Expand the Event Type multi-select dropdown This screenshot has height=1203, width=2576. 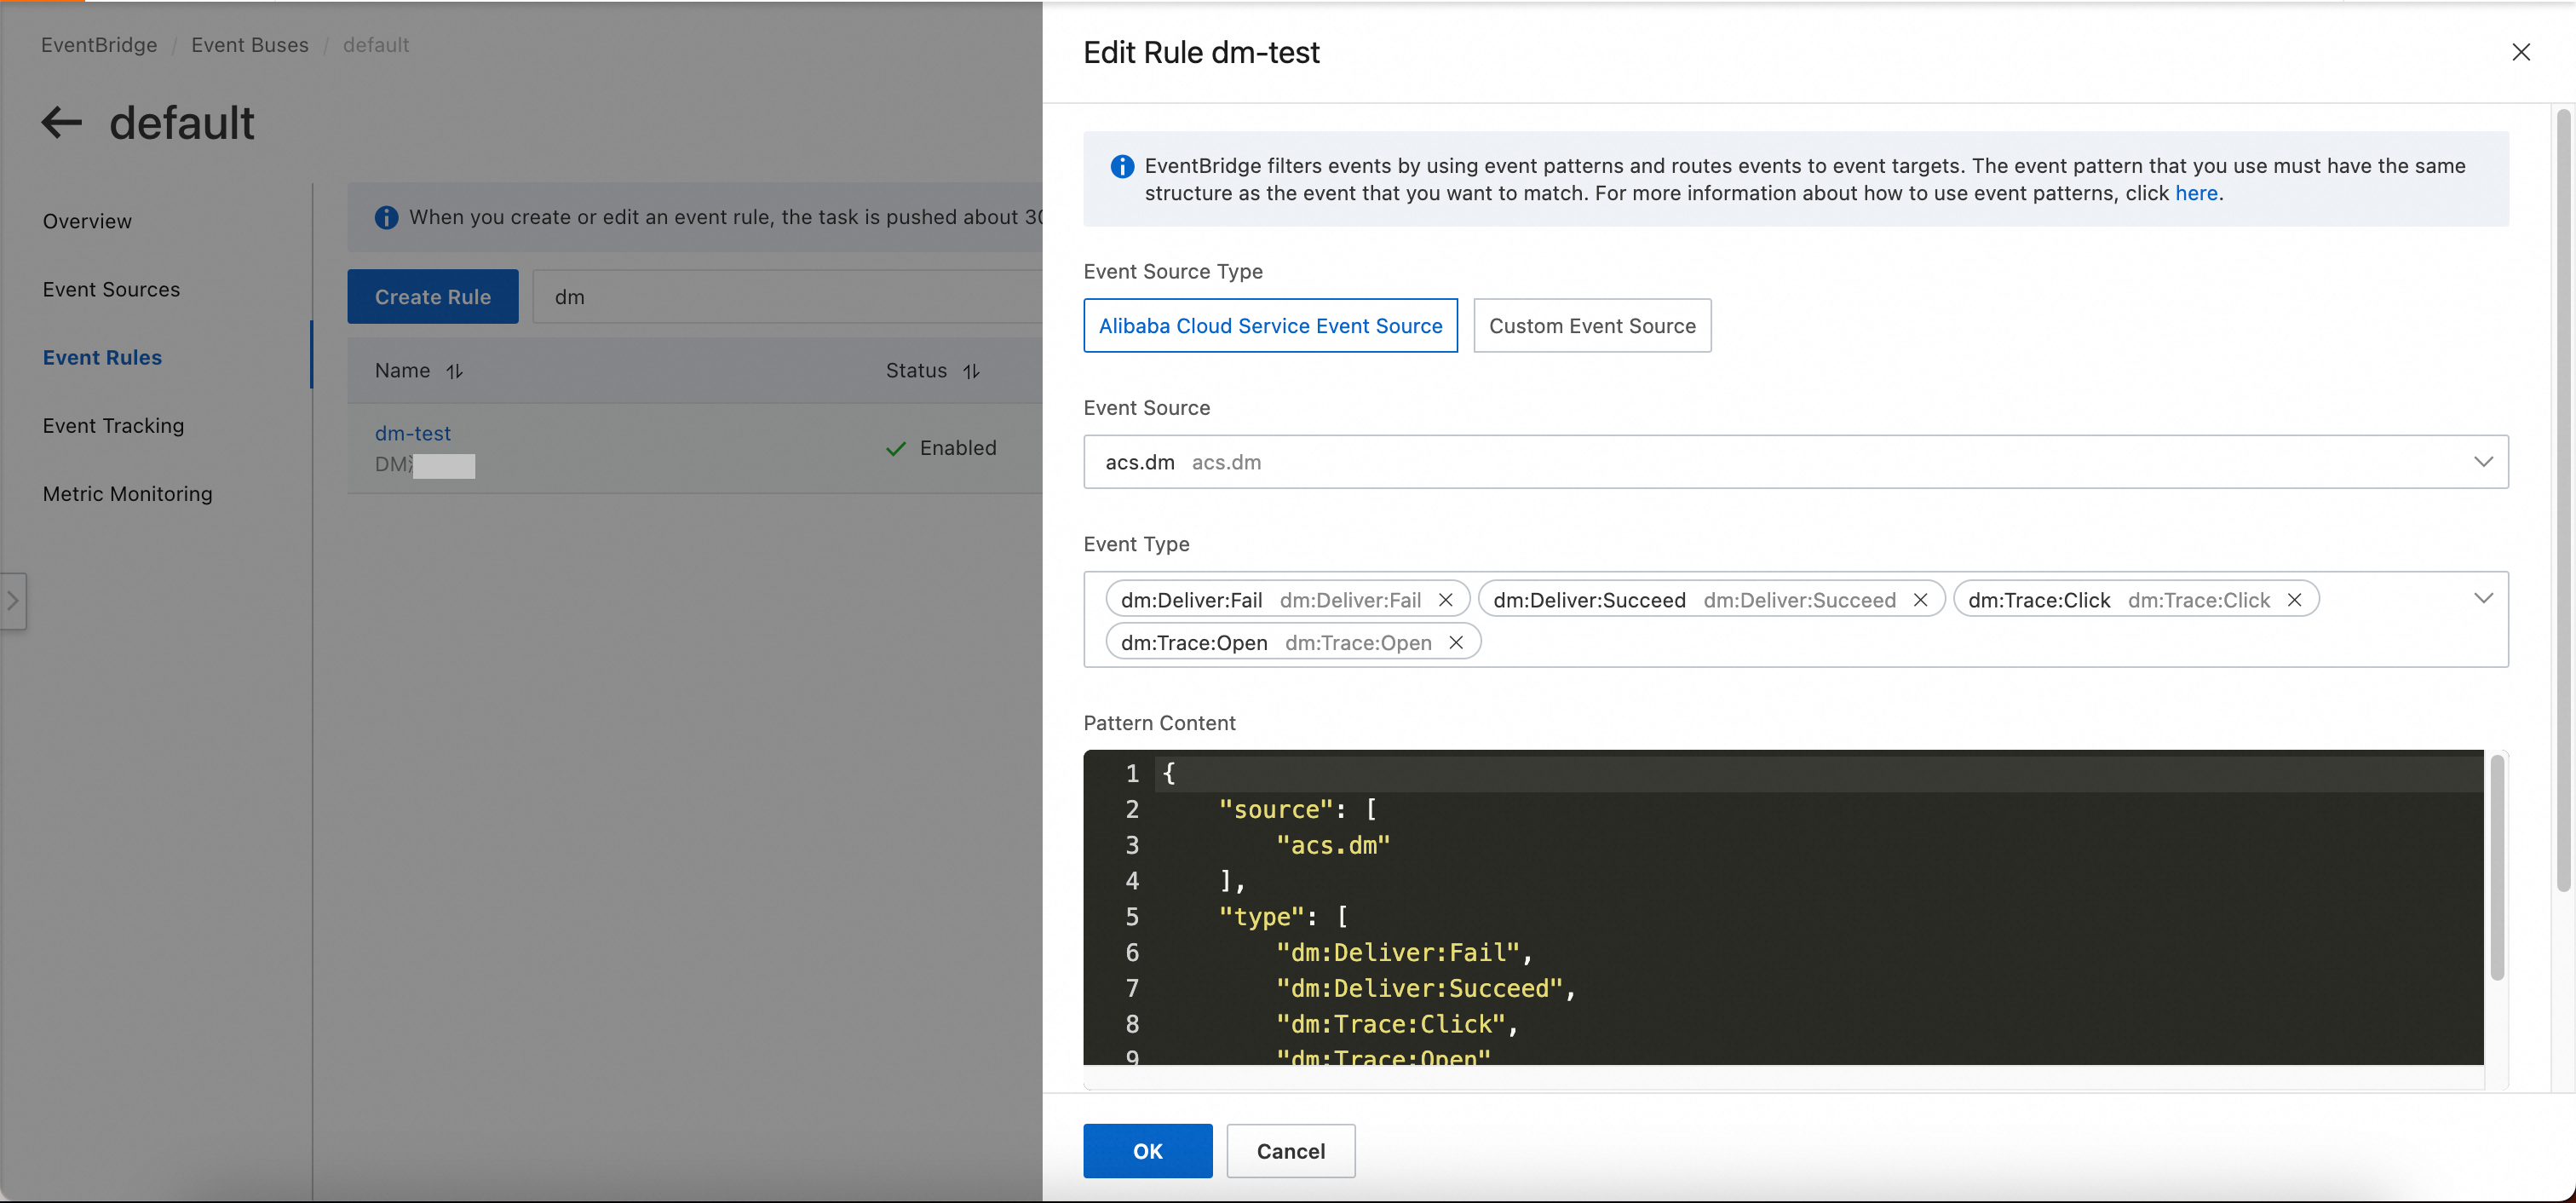tap(2482, 599)
